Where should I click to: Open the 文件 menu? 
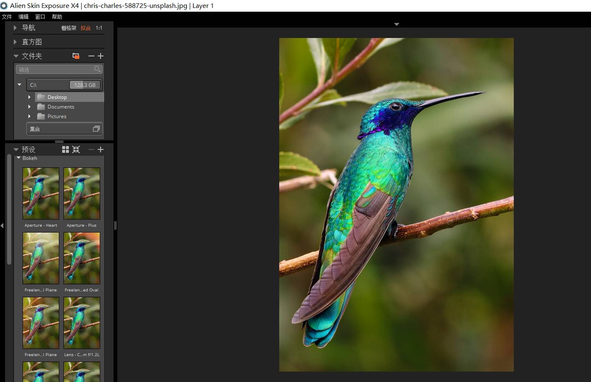pyautogui.click(x=7, y=17)
